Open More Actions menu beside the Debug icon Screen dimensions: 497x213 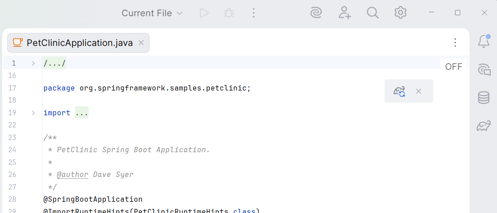pyautogui.click(x=253, y=13)
